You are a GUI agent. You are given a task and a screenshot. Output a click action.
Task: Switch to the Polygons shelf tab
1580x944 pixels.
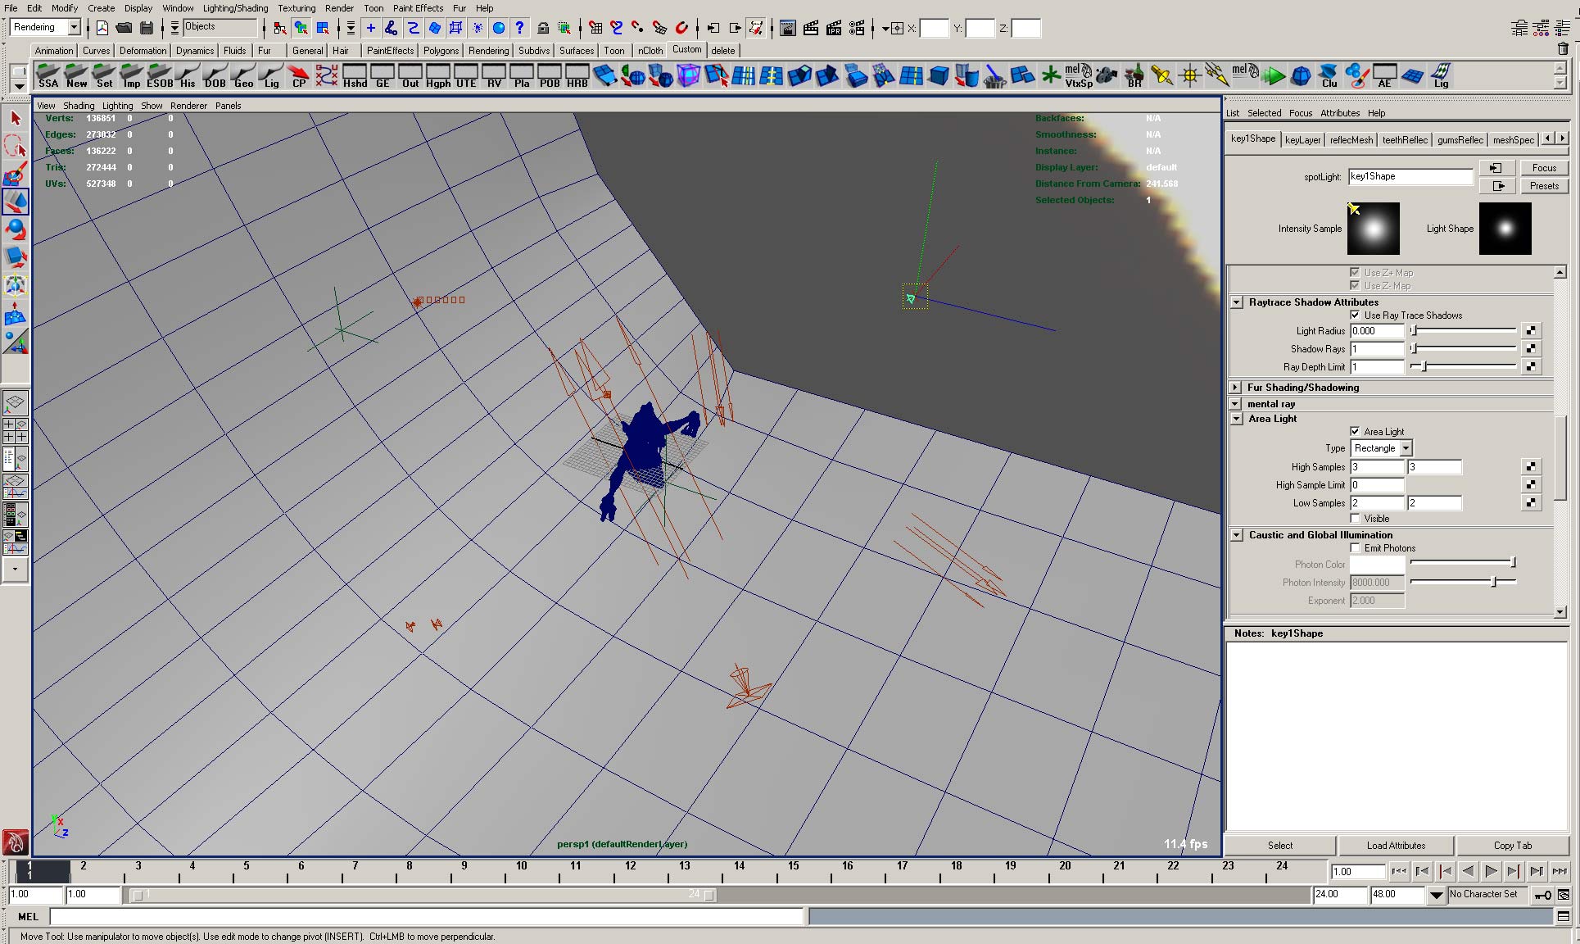pyautogui.click(x=441, y=51)
